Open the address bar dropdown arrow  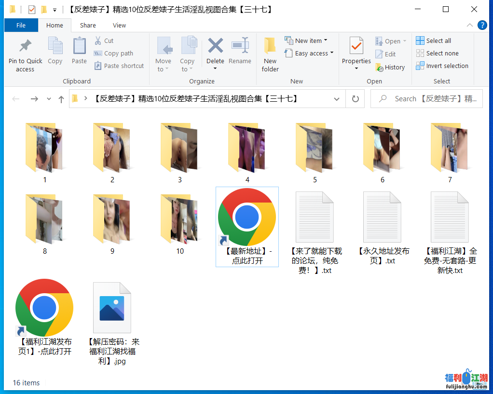click(x=337, y=98)
